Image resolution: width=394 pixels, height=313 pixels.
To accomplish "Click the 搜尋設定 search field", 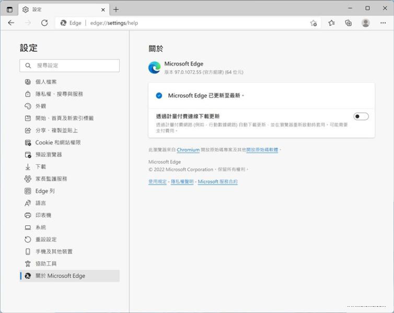I will (x=73, y=65).
